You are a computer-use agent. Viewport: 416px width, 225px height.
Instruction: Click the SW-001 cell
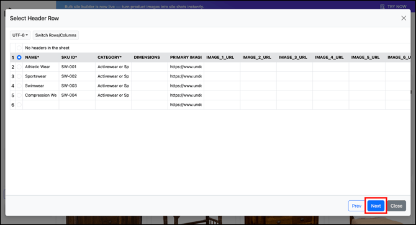77,67
